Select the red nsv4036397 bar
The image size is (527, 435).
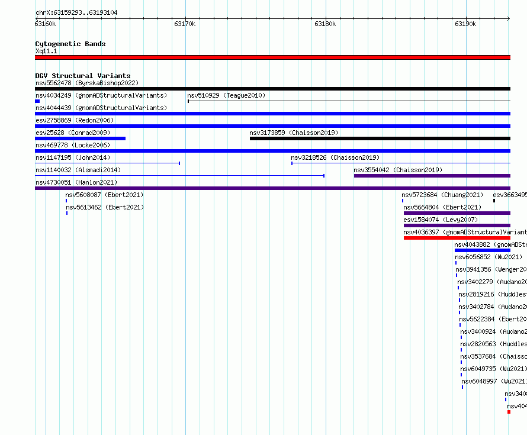tap(457, 238)
